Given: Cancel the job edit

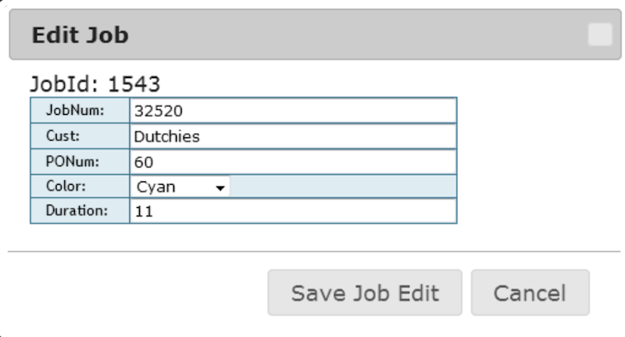Looking at the screenshot, I should (530, 293).
